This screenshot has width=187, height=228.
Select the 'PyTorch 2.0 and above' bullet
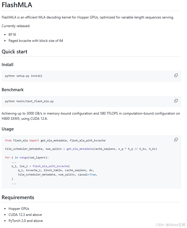pos(26,221)
